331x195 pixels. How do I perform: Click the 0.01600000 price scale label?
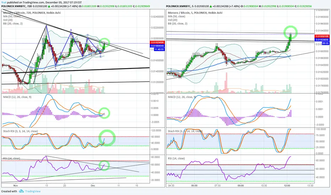tap(157, 60)
